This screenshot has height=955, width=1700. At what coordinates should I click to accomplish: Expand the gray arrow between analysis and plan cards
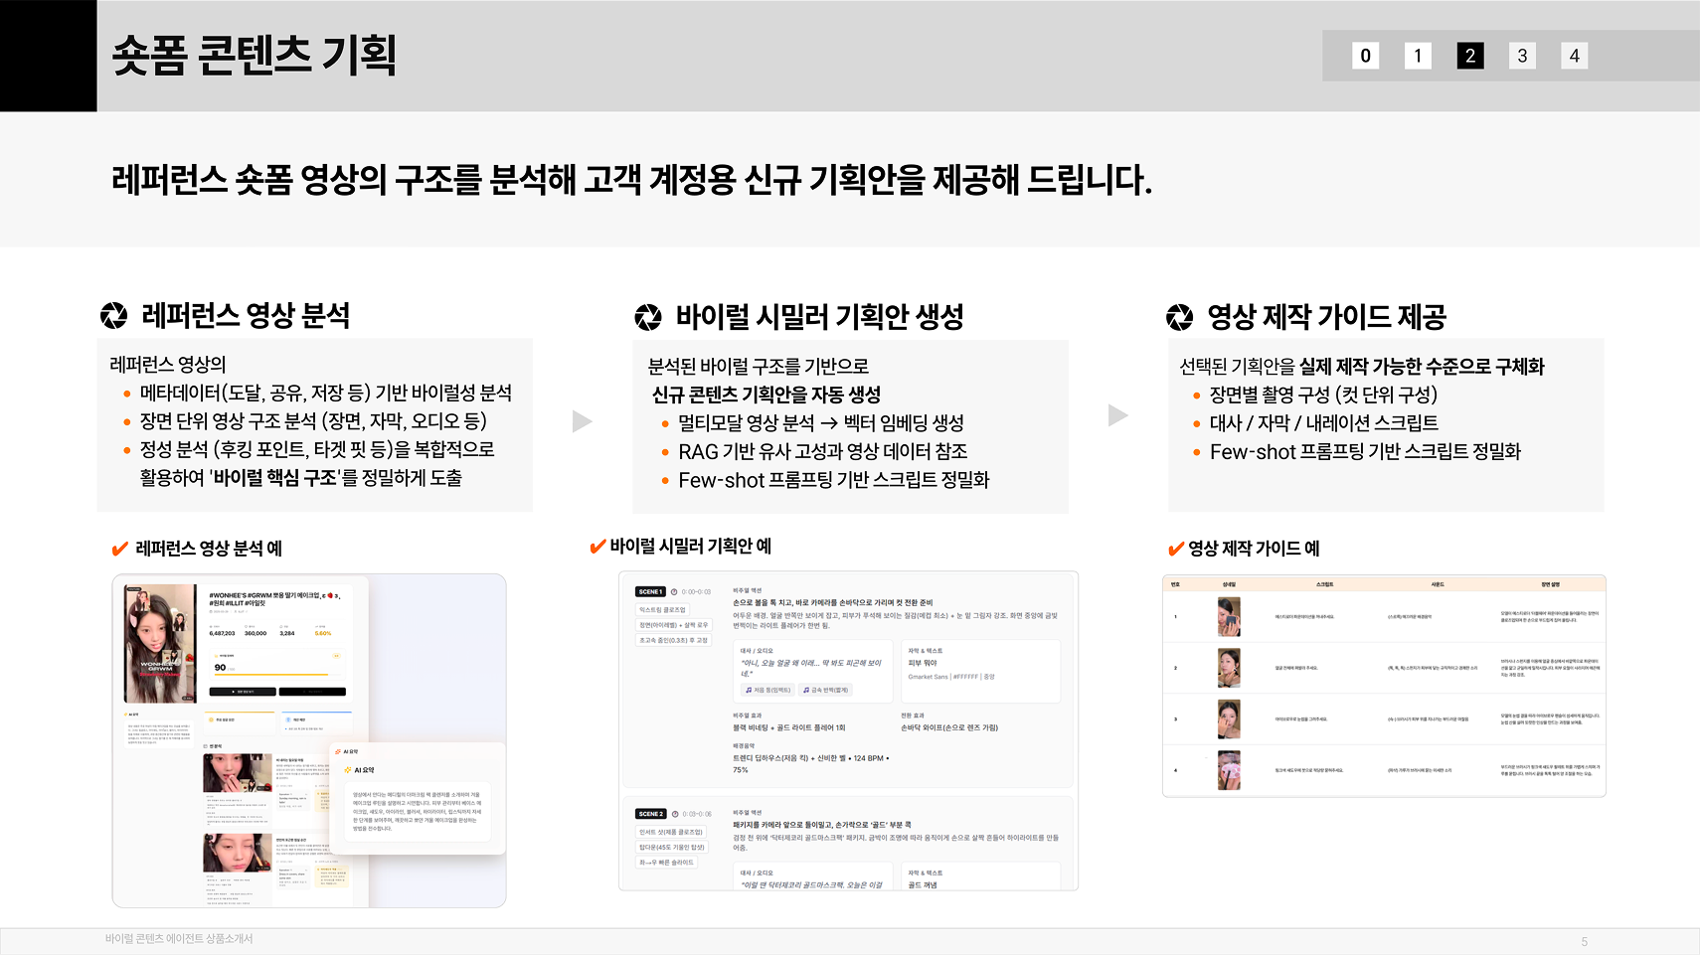pyautogui.click(x=581, y=422)
